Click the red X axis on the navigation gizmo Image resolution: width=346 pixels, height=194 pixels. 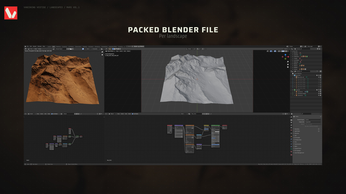[x=288, y=57]
